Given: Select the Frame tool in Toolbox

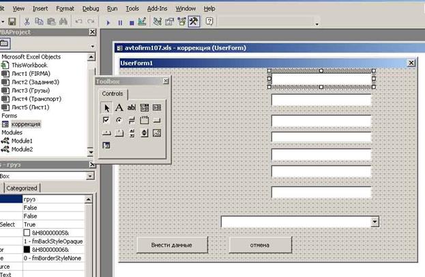Looking at the screenshot, I should coord(144,120).
